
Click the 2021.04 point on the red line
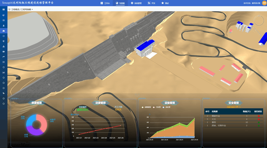pos(104,129)
